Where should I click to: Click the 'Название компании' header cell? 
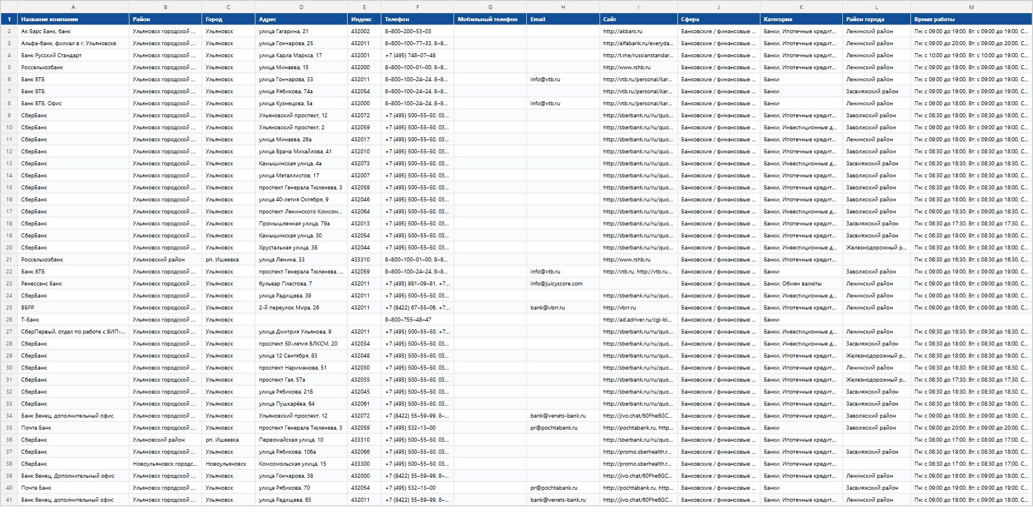pos(73,19)
